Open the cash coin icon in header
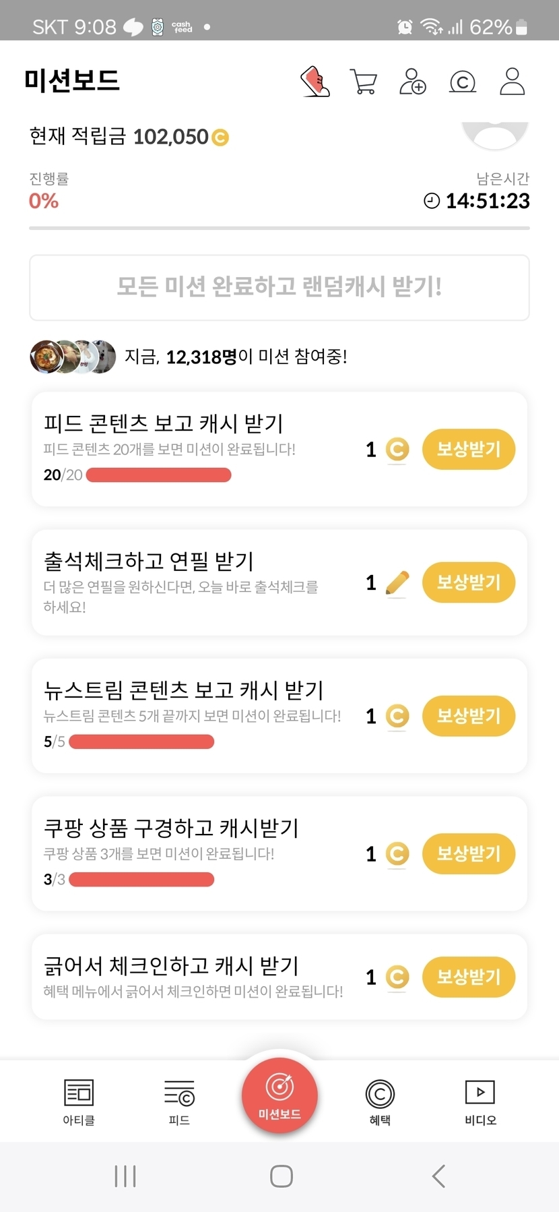This screenshot has height=1212, width=559. pos(462,82)
